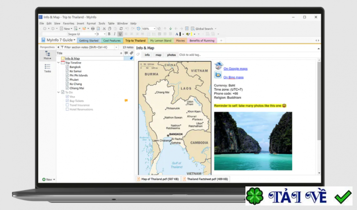Collapse the To Do tree node
The image size is (357, 210).
coord(58,93)
